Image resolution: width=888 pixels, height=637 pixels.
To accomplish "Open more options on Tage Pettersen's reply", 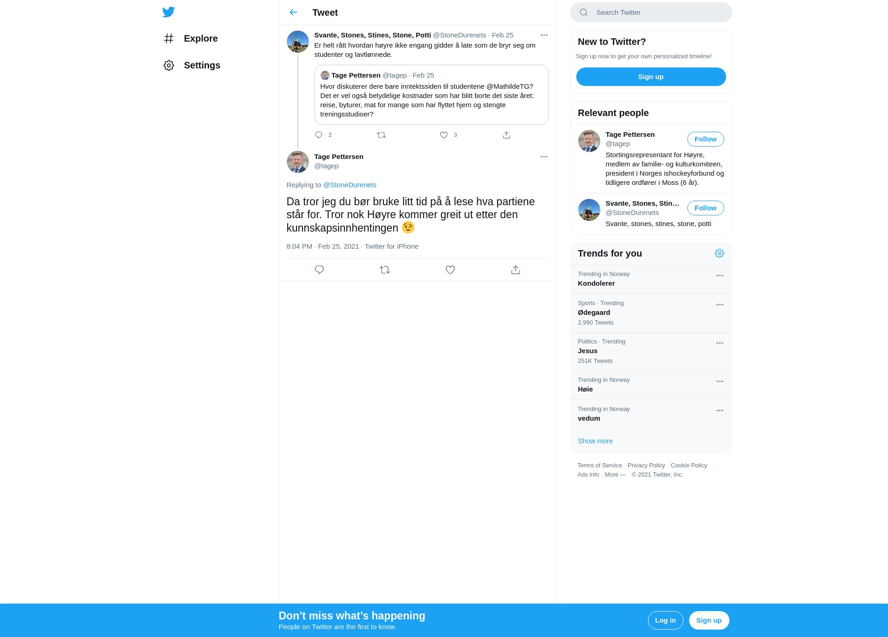I will point(544,157).
